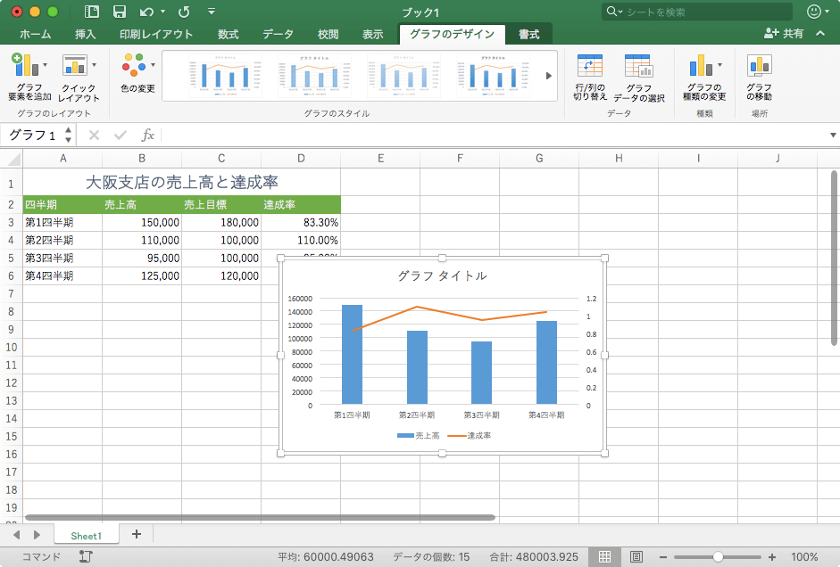Select the first chart style thumbnail

[x=225, y=76]
